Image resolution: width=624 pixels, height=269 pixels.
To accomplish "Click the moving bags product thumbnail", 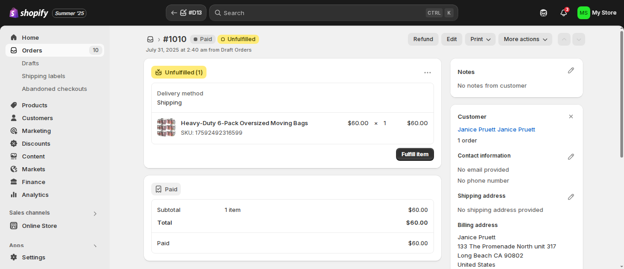I will [166, 127].
